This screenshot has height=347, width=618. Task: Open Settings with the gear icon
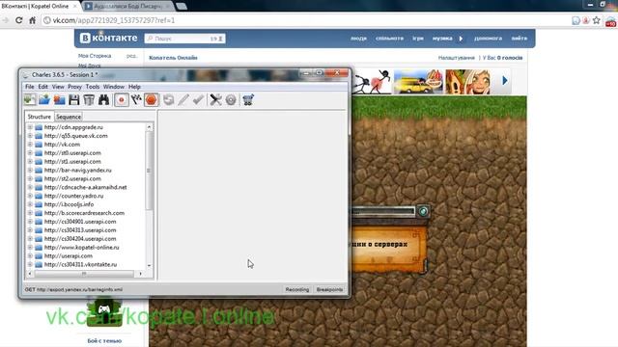[231, 100]
